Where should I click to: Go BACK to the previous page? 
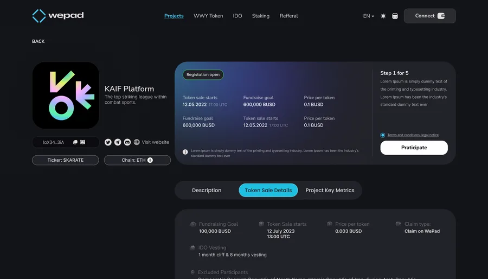(38, 41)
